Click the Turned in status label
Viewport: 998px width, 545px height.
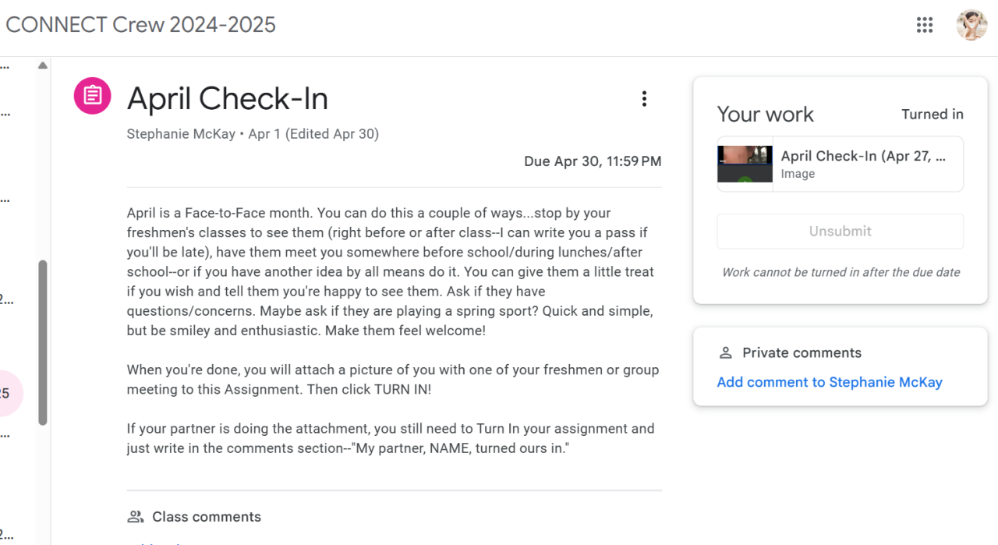pyautogui.click(x=933, y=115)
